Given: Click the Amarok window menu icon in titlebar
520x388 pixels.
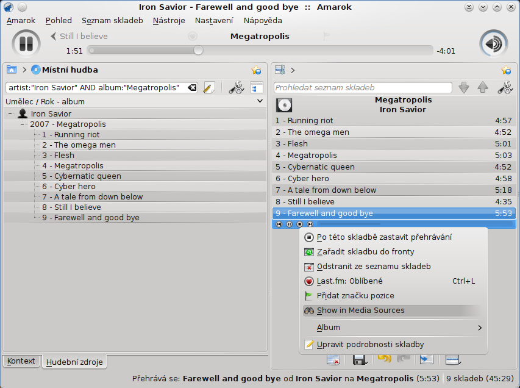Looking at the screenshot, I should [9, 7].
